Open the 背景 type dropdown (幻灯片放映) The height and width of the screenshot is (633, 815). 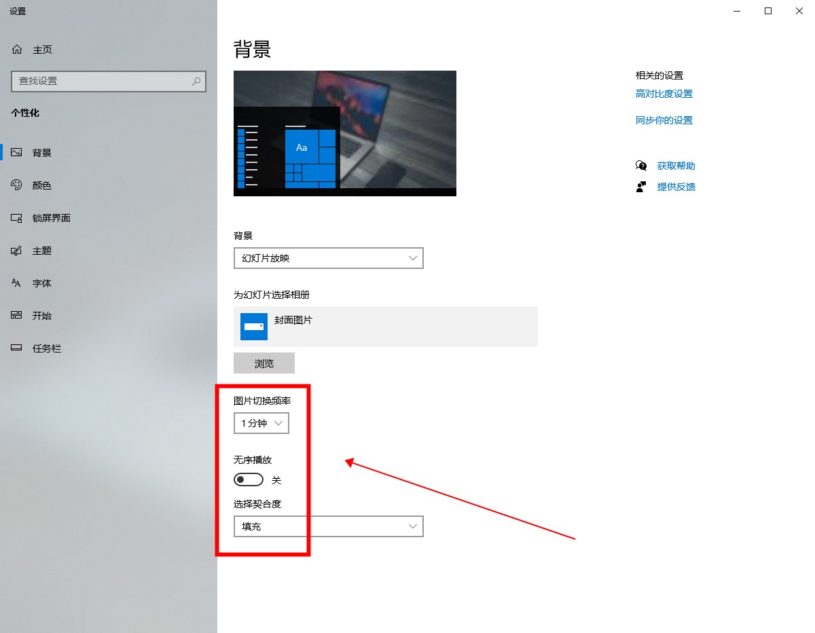[x=328, y=258]
